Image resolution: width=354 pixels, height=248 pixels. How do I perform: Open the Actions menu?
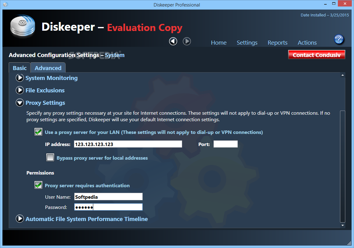point(307,42)
